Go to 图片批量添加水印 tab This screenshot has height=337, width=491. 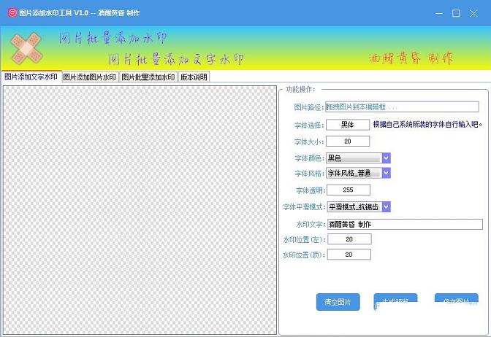(x=148, y=77)
